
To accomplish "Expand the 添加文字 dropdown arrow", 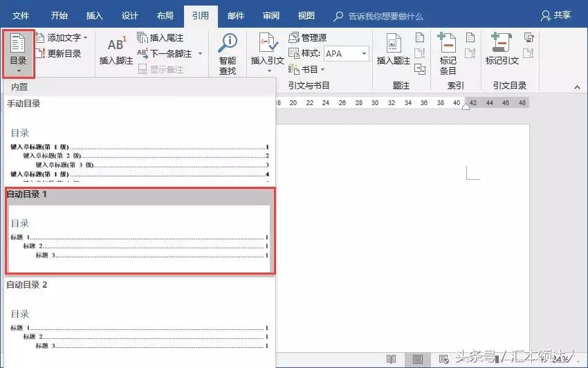I will pyautogui.click(x=86, y=37).
